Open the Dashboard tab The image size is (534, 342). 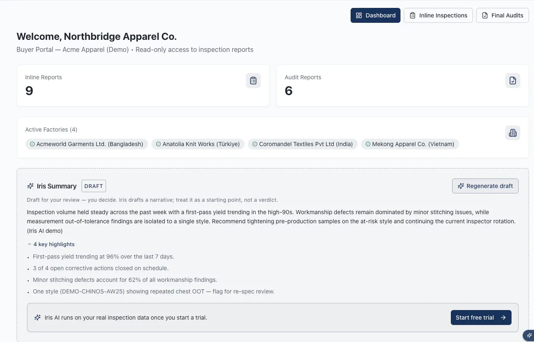tap(376, 15)
